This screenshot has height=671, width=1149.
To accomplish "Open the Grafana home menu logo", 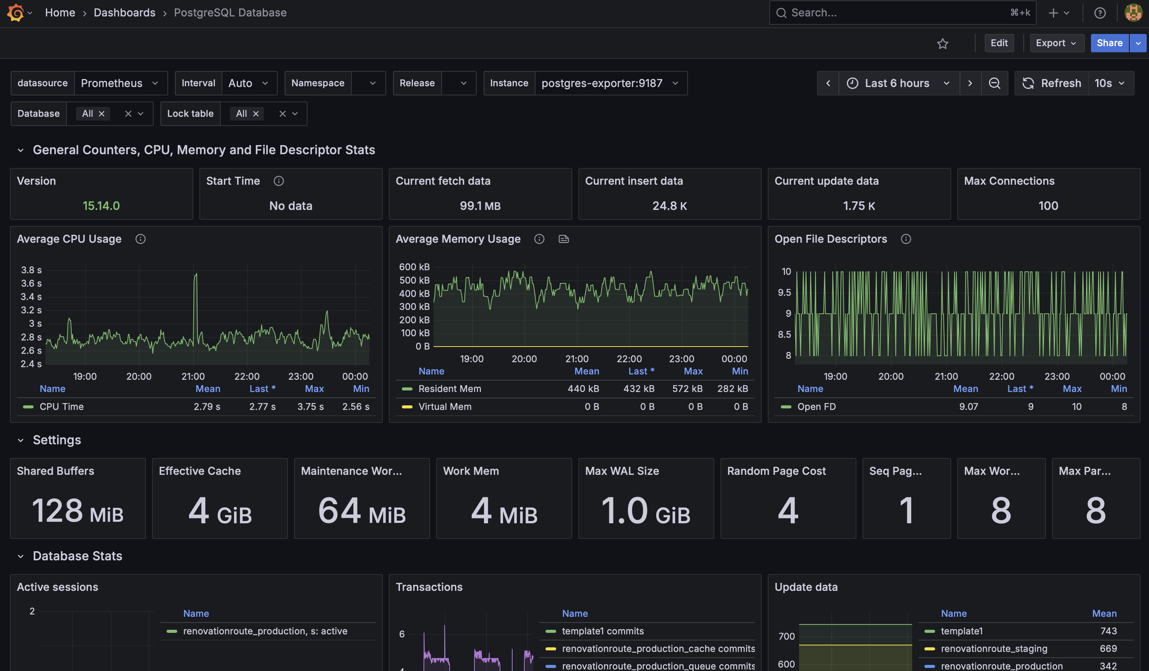I will pos(16,12).
